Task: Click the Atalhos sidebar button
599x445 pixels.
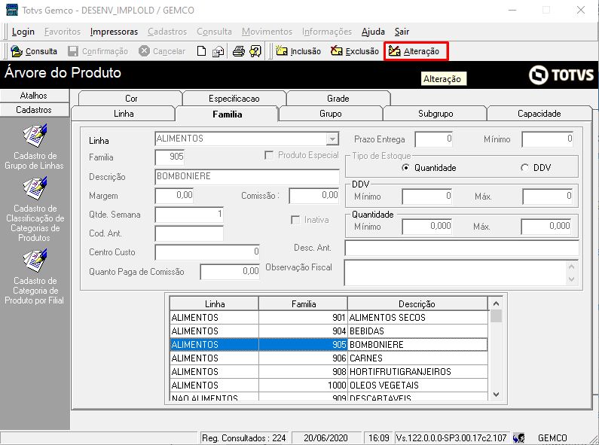Action: [x=34, y=96]
